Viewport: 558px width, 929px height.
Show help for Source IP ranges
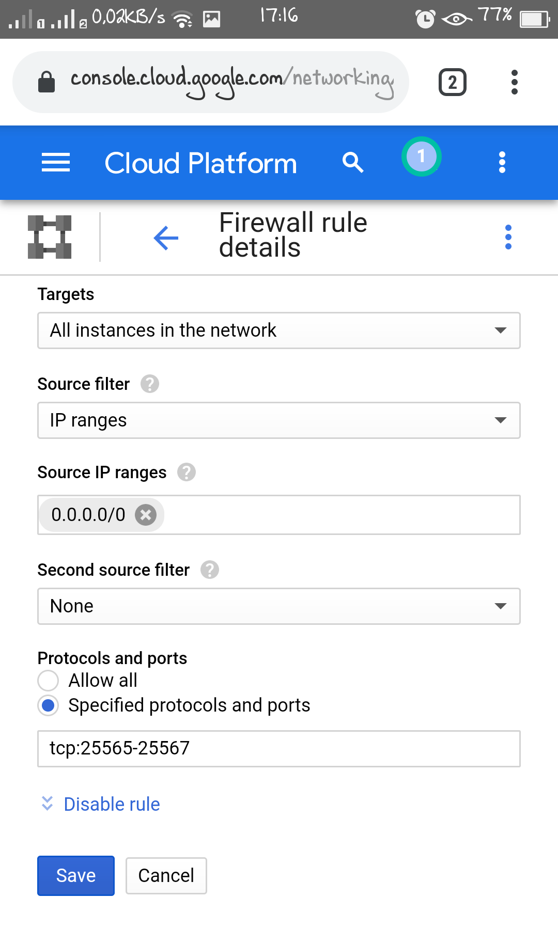pos(187,473)
